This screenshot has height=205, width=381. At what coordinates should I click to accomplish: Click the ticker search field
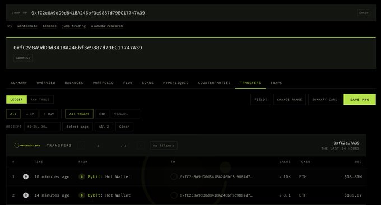tap(126, 114)
